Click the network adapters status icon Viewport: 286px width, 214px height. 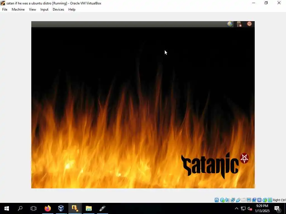coord(233,200)
